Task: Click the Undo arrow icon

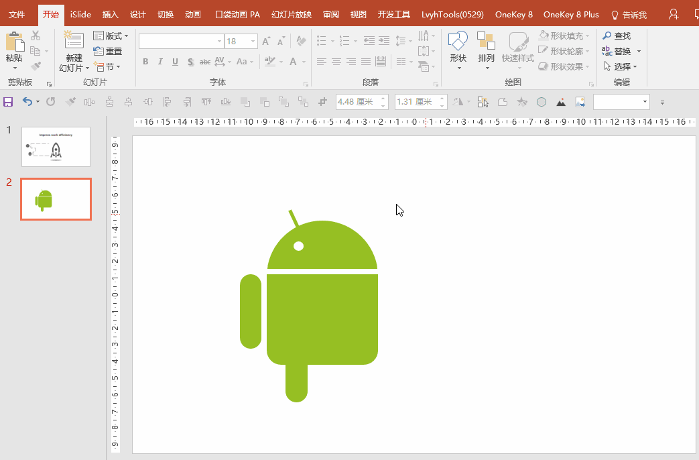Action: 27,102
